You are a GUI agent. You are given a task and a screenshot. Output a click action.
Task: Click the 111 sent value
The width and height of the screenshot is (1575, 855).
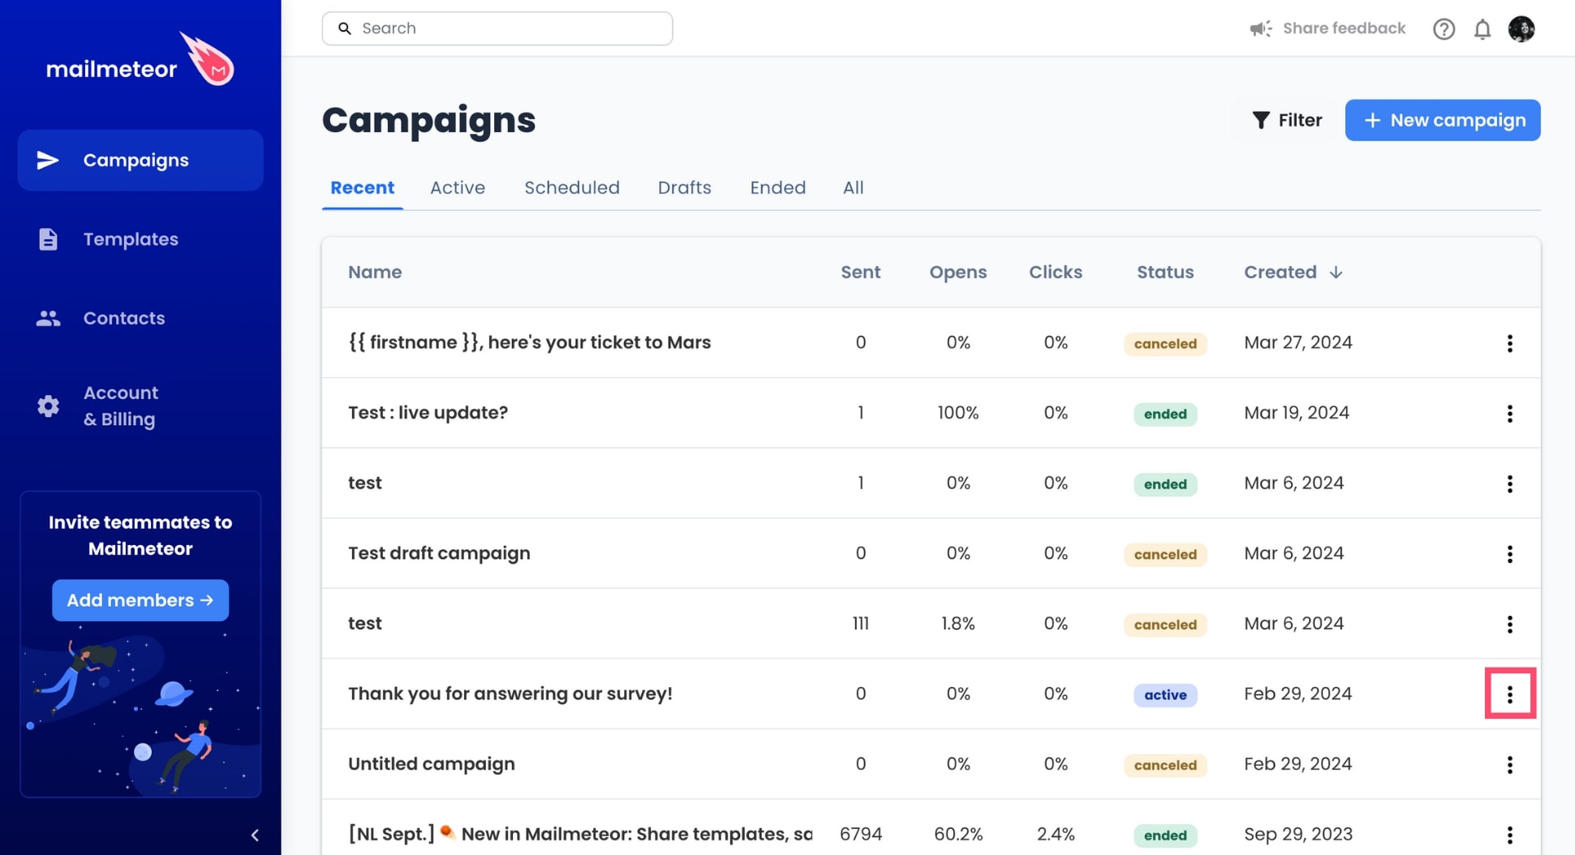pos(860,624)
